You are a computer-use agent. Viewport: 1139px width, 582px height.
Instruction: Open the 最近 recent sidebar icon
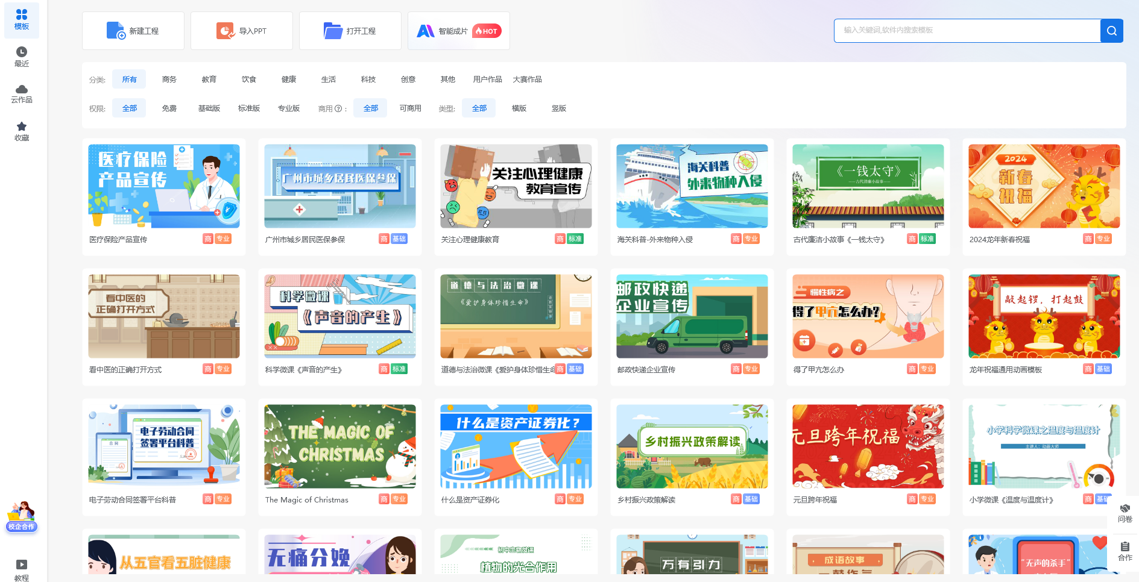click(22, 57)
